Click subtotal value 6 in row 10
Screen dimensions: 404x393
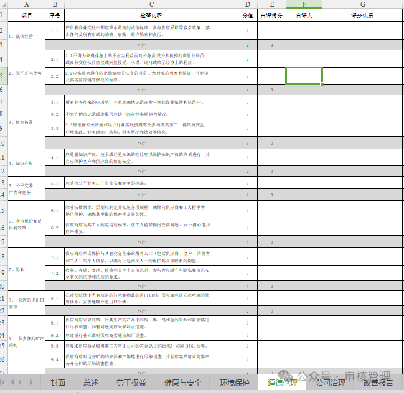point(248,143)
